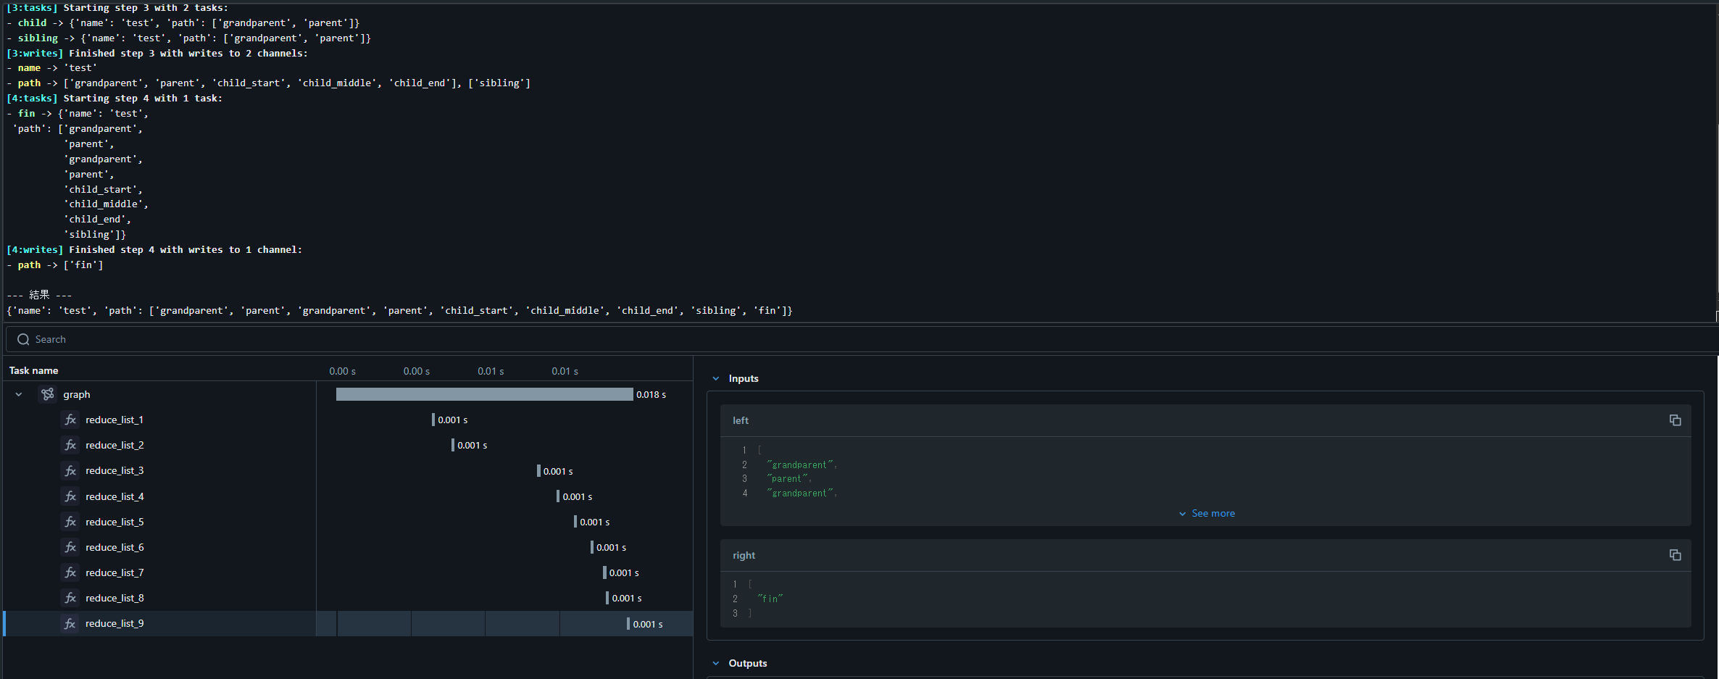Click the Task name column header
Viewport: 1719px width, 679px height.
(33, 370)
